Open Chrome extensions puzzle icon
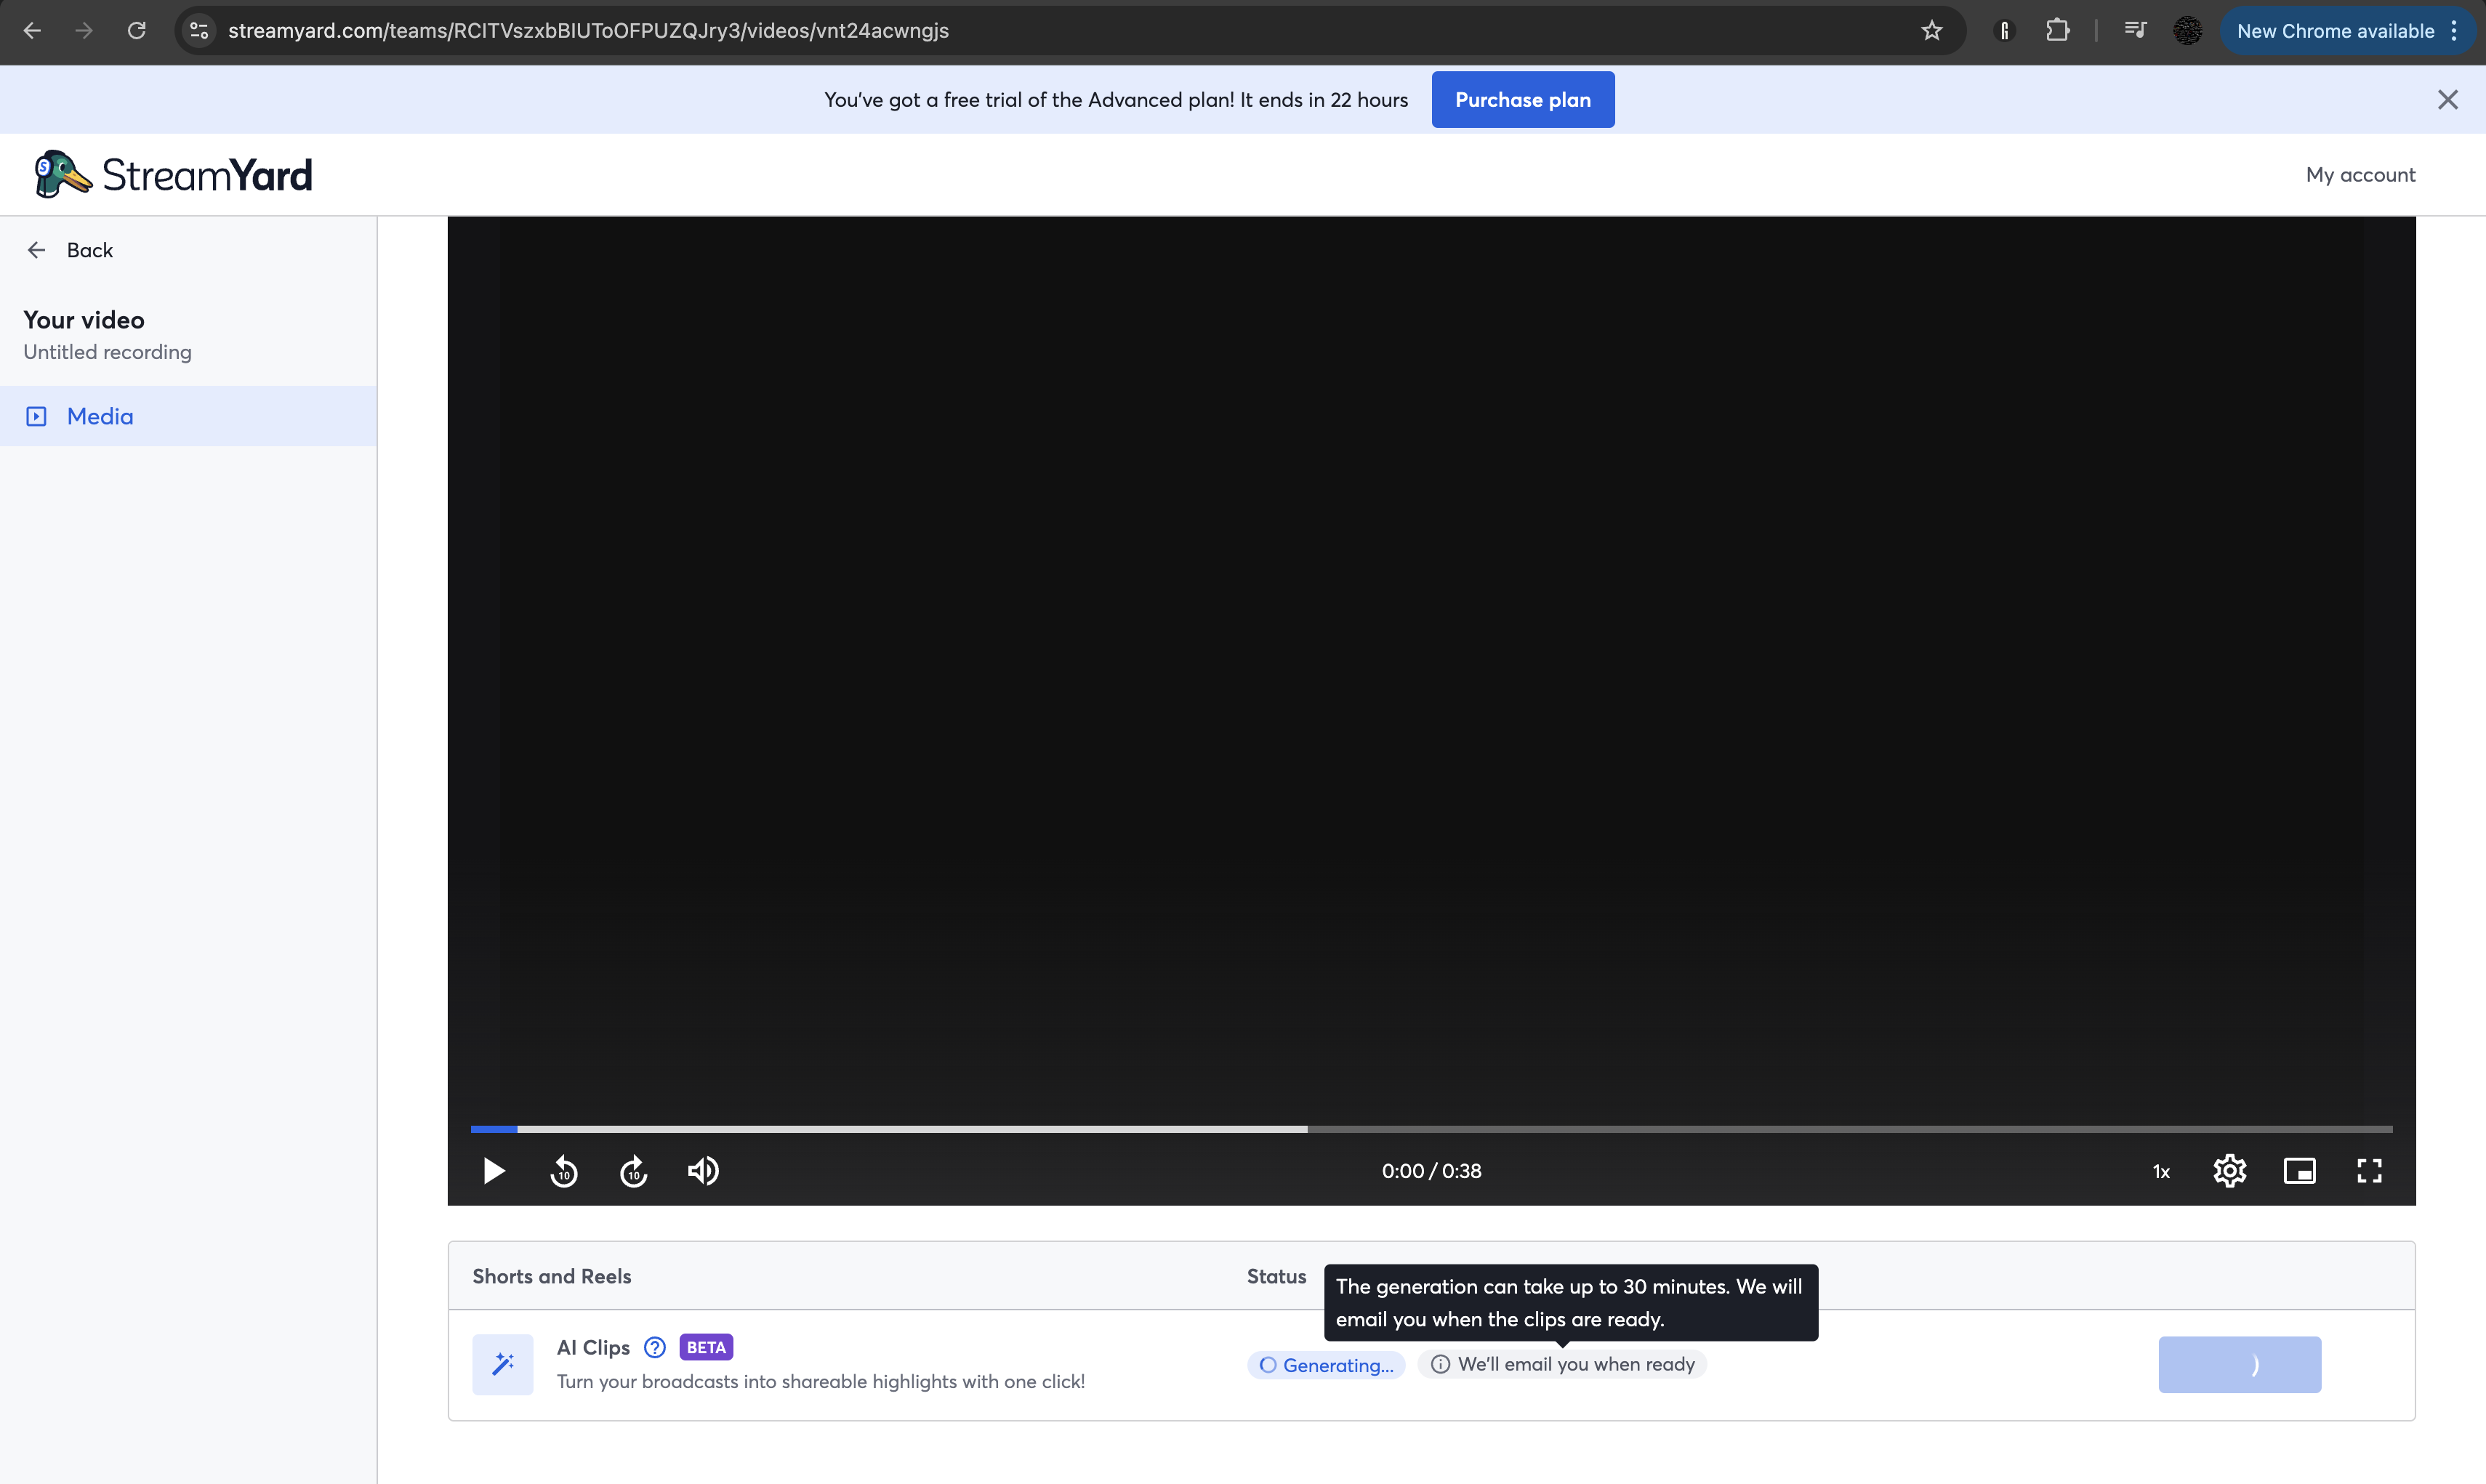This screenshot has width=2486, height=1484. pyautogui.click(x=2057, y=31)
